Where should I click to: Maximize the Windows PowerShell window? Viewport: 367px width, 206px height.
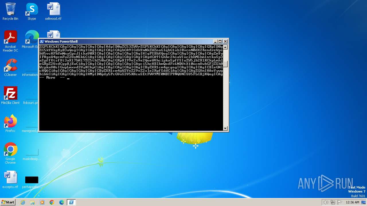tap(220, 41)
